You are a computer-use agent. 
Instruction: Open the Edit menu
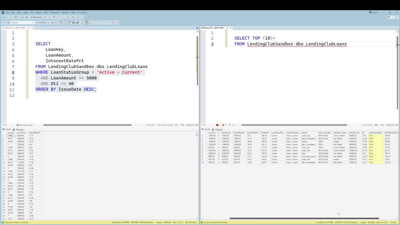coord(13,12)
